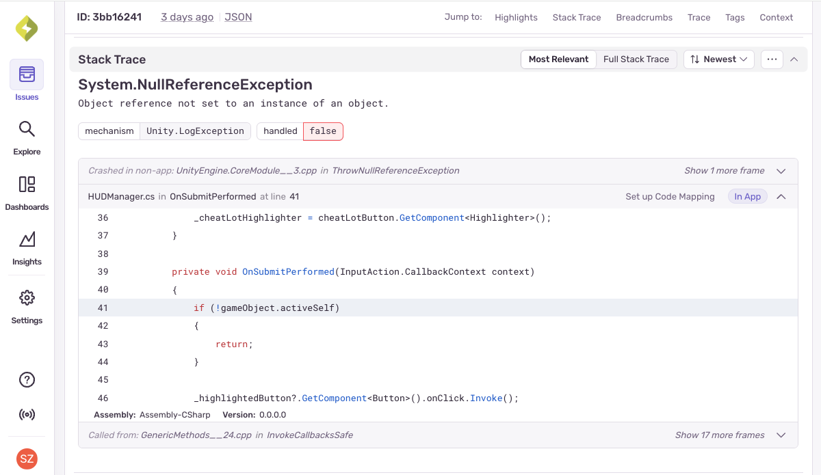Screen dimensions: 821x475
Task: Open Dashboards from the sidebar
Action: click(x=26, y=185)
